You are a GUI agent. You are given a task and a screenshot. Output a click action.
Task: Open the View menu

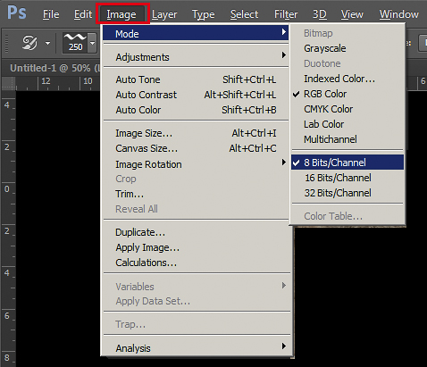pos(352,14)
